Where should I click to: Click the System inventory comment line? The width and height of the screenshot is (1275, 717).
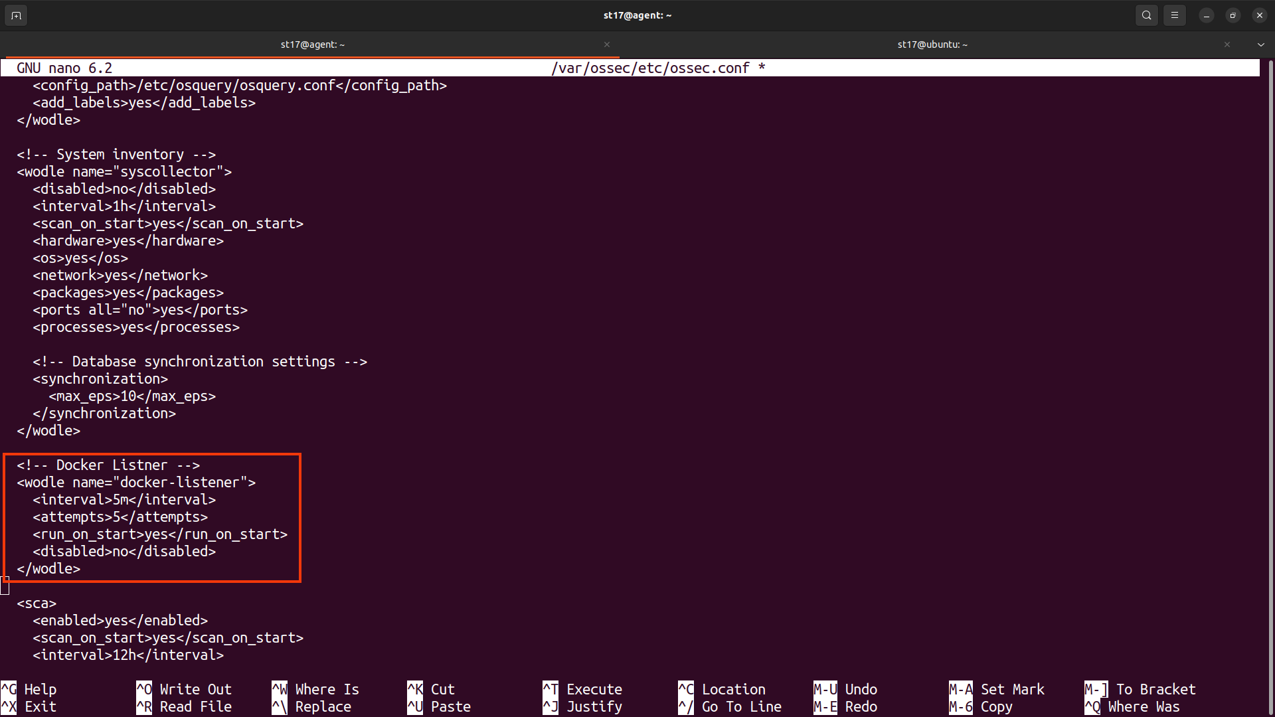[x=116, y=155]
